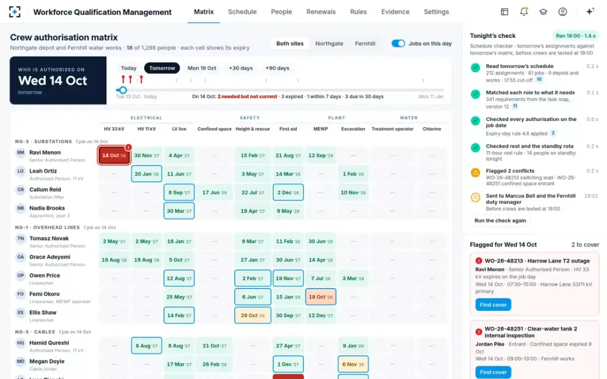Select Mon 19 Oct date chip

pos(202,68)
